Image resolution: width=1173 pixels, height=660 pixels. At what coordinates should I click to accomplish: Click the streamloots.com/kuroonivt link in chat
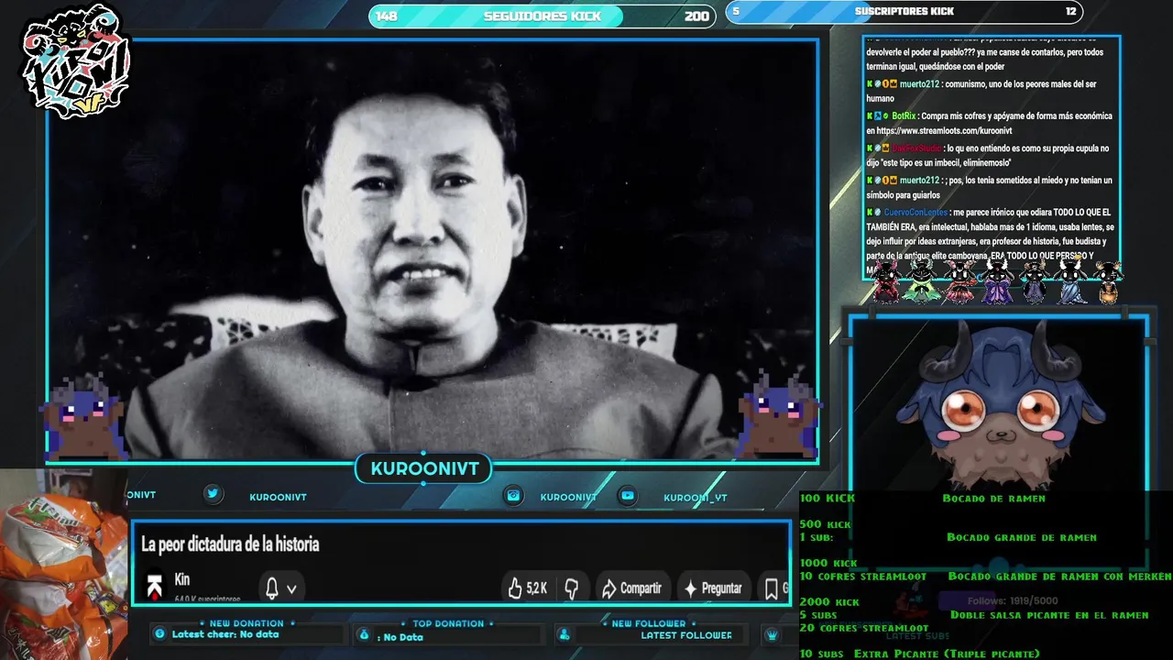pyautogui.click(x=944, y=131)
